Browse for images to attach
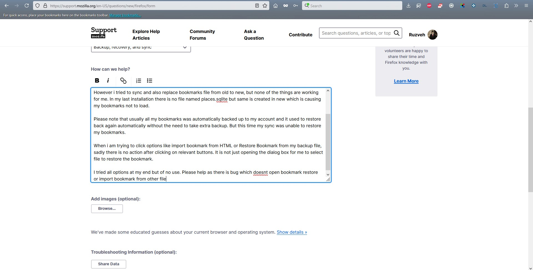Viewport: 533px width, 270px height. click(107, 208)
